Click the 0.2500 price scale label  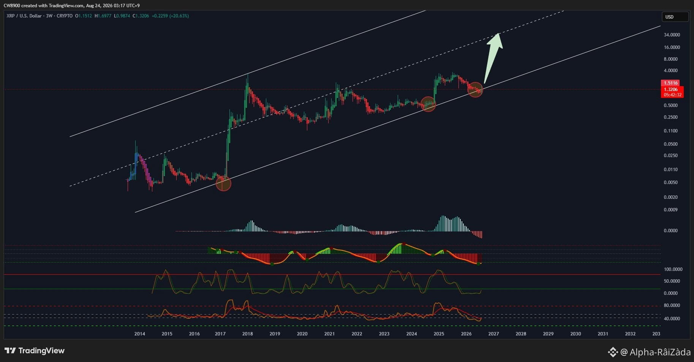[670, 117]
